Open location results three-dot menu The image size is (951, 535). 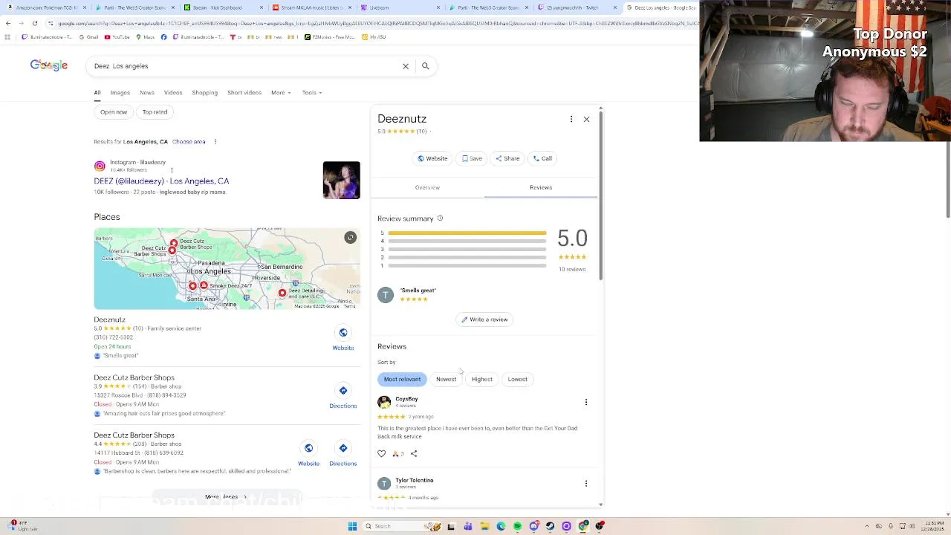coord(215,142)
